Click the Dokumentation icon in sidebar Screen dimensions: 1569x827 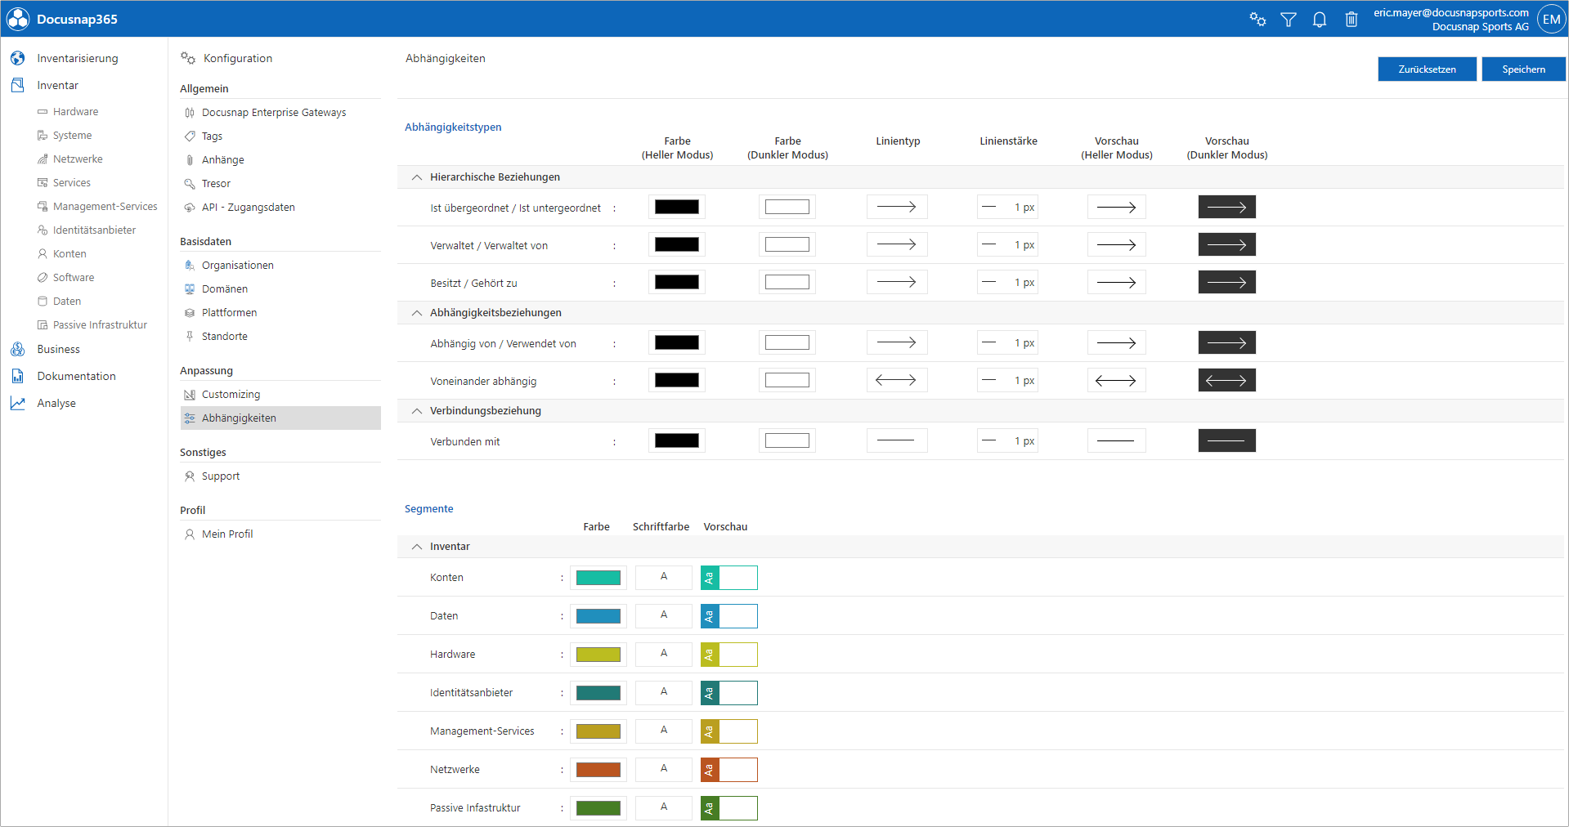[18, 376]
